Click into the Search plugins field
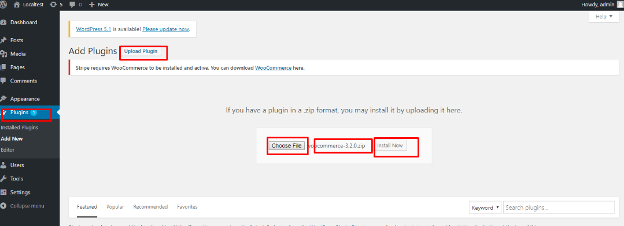Screen dimensions: 624x226 559,208
